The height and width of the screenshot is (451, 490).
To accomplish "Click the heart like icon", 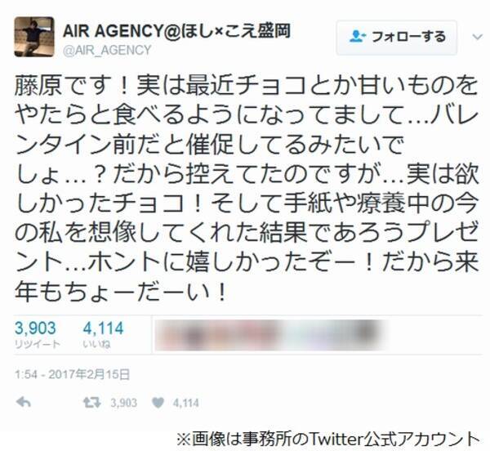I will (x=158, y=403).
